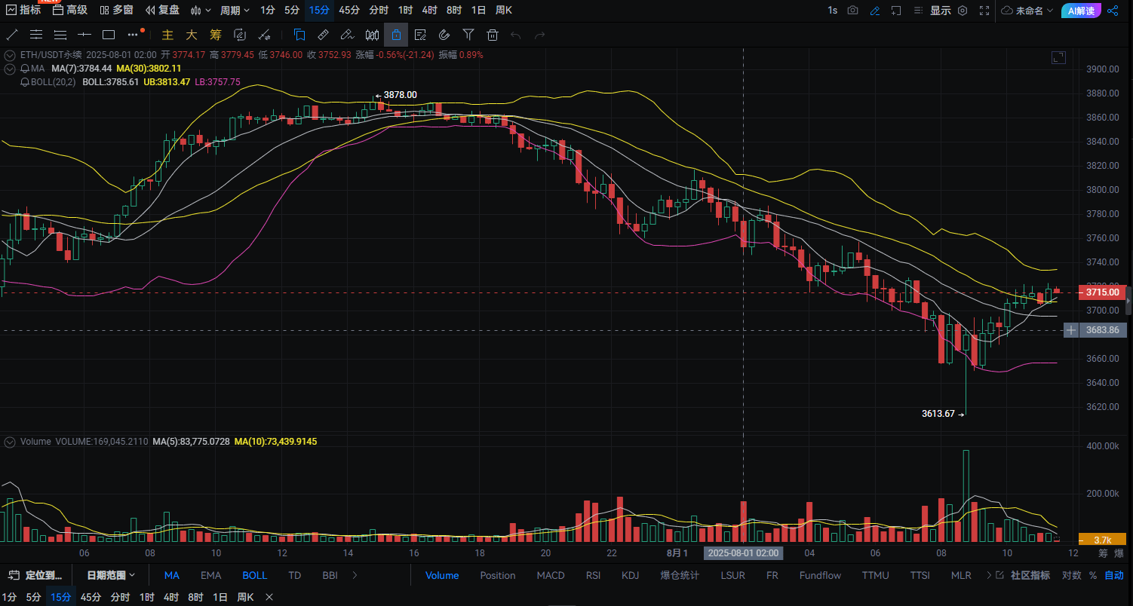This screenshot has width=1133, height=606.
Task: Open 社区指标 community indicators
Action: click(1030, 575)
